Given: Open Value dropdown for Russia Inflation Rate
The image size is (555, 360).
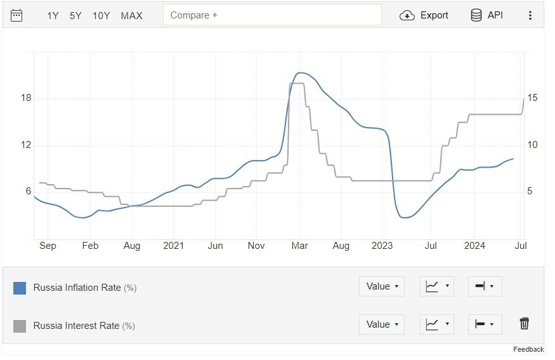Looking at the screenshot, I should (x=382, y=286).
